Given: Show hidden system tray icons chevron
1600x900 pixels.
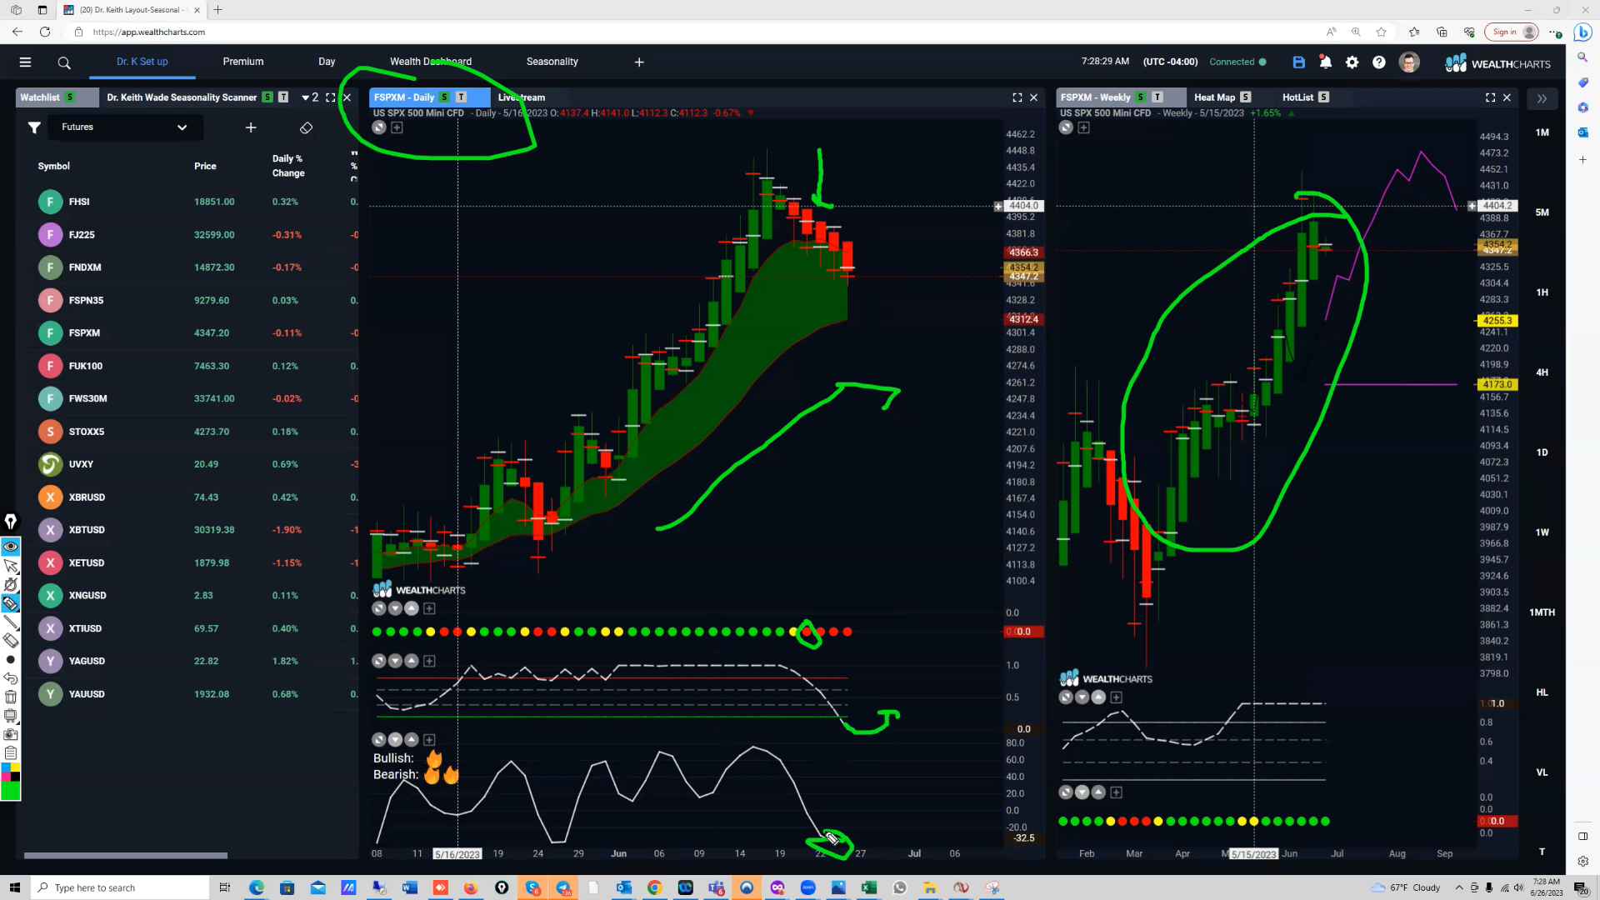Looking at the screenshot, I should click(x=1459, y=887).
